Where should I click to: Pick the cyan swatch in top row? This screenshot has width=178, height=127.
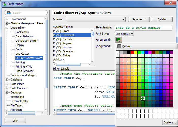click(143, 52)
